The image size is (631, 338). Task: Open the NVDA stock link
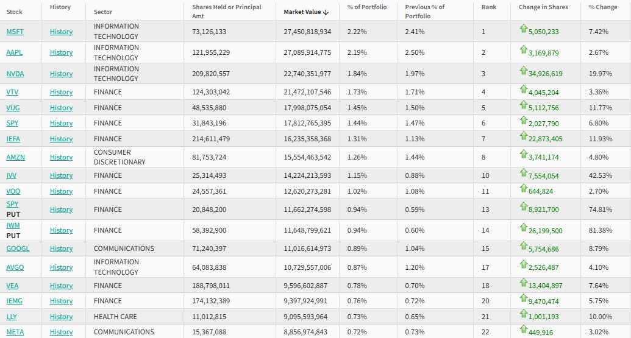(x=15, y=74)
